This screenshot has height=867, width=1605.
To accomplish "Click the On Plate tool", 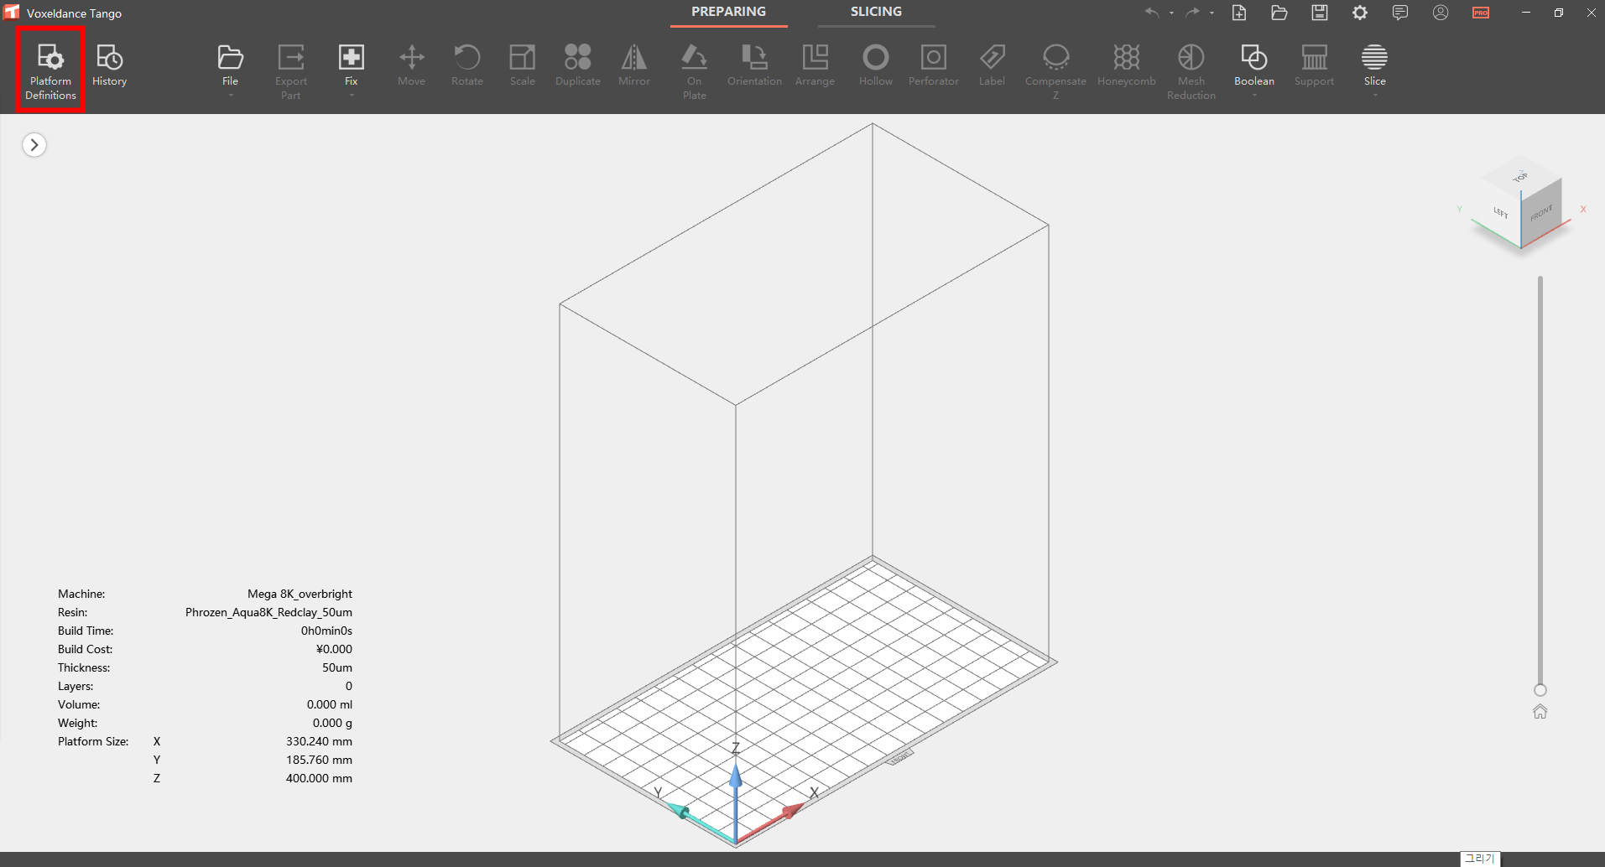I will tap(695, 71).
